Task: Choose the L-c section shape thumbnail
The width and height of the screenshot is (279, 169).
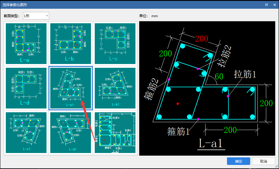Action: click(x=115, y=44)
